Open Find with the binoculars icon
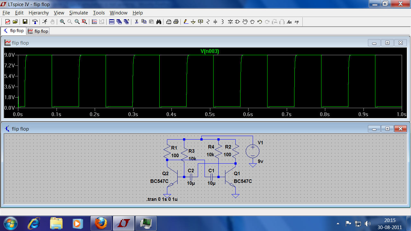 click(x=159, y=22)
